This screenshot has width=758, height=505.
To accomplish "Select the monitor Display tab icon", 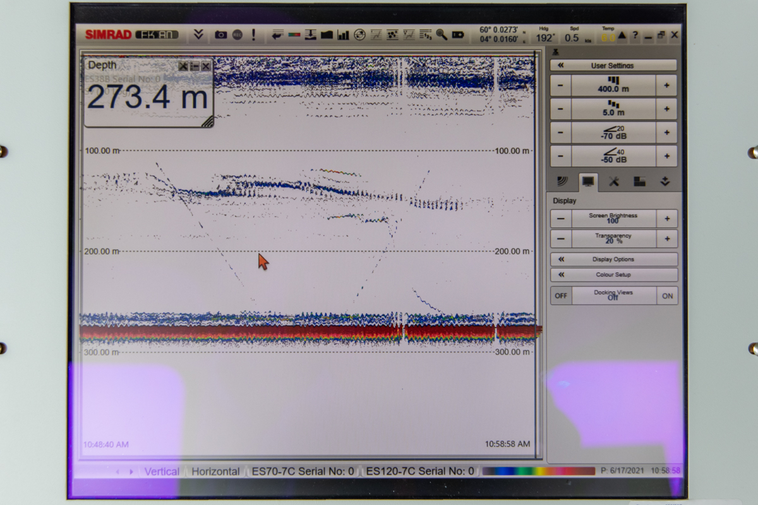I will click(x=588, y=182).
